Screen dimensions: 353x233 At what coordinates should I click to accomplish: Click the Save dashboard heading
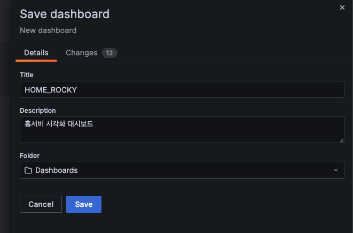click(x=65, y=14)
